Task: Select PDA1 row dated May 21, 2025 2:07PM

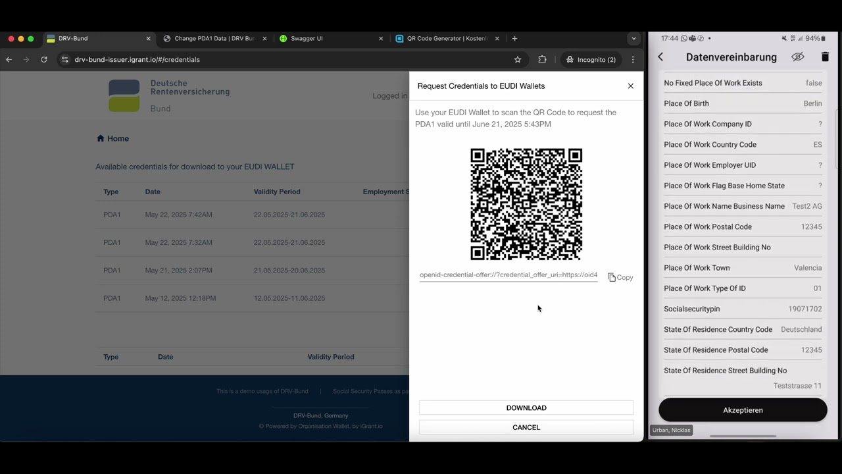Action: pos(253,271)
